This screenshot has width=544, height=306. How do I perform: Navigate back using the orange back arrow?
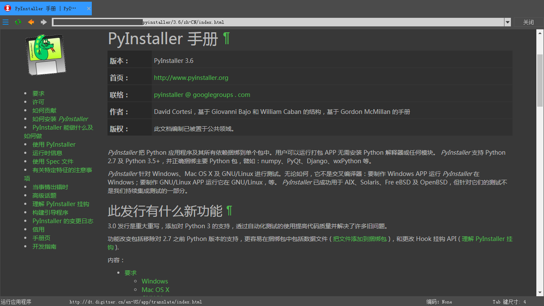[31, 22]
